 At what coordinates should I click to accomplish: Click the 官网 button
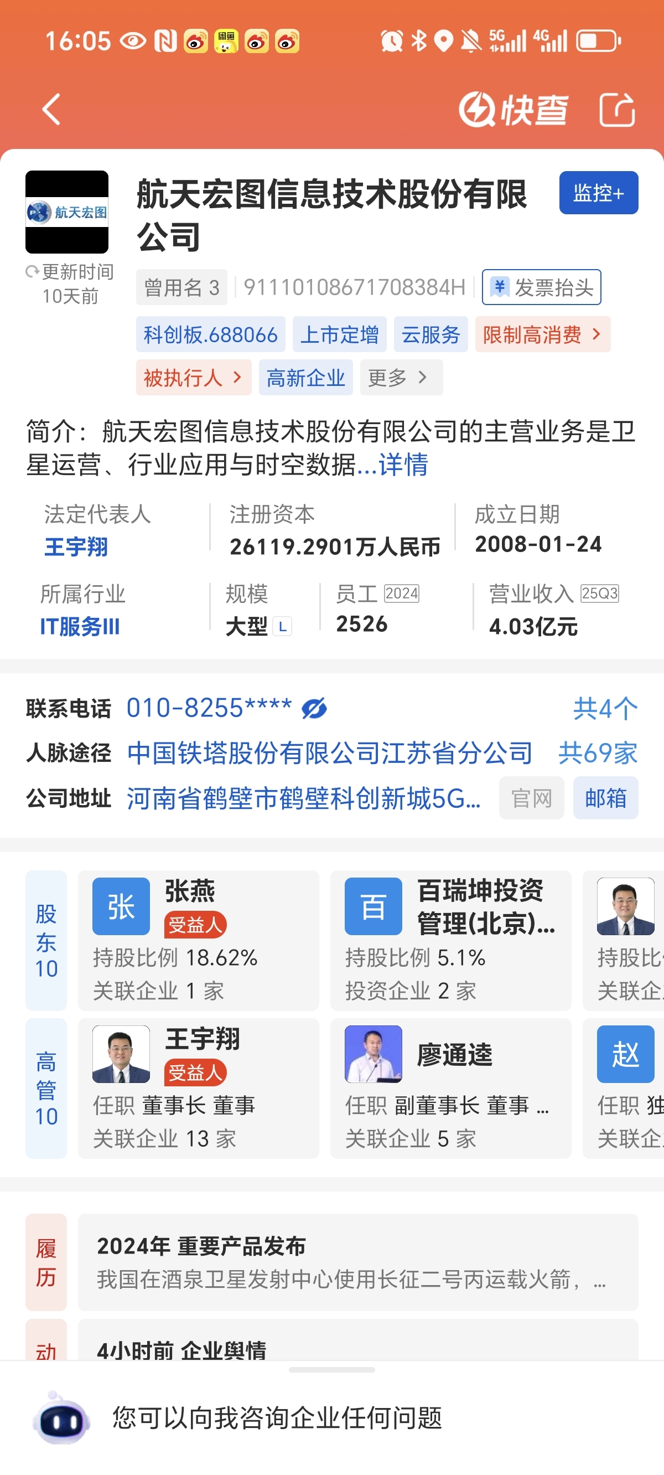point(531,798)
